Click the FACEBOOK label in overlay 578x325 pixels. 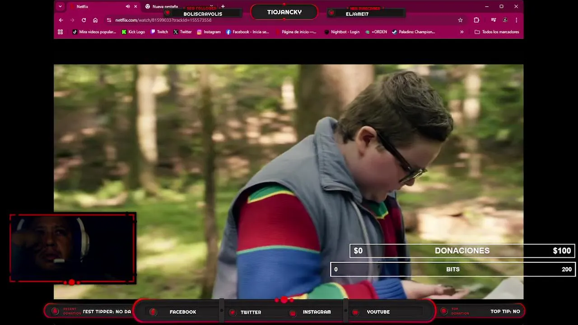183,312
